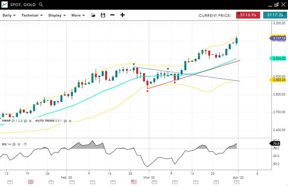
Task: Zoom out with the minus icon
Action: point(112,15)
